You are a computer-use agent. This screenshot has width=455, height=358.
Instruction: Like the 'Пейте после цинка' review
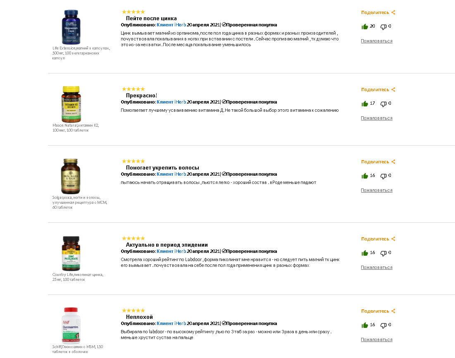click(x=365, y=27)
